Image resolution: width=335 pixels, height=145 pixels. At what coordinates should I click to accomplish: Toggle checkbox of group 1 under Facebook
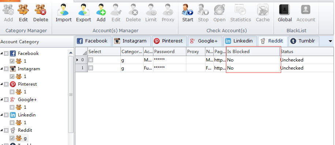[12, 61]
